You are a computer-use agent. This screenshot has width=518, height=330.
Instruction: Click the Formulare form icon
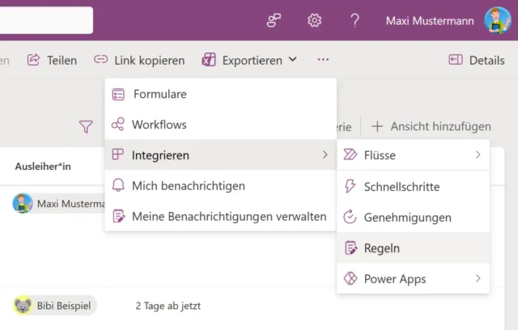[118, 94]
